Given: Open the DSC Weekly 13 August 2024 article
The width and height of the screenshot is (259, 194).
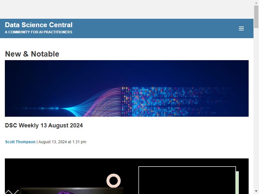Looking at the screenshot, I should (x=44, y=125).
